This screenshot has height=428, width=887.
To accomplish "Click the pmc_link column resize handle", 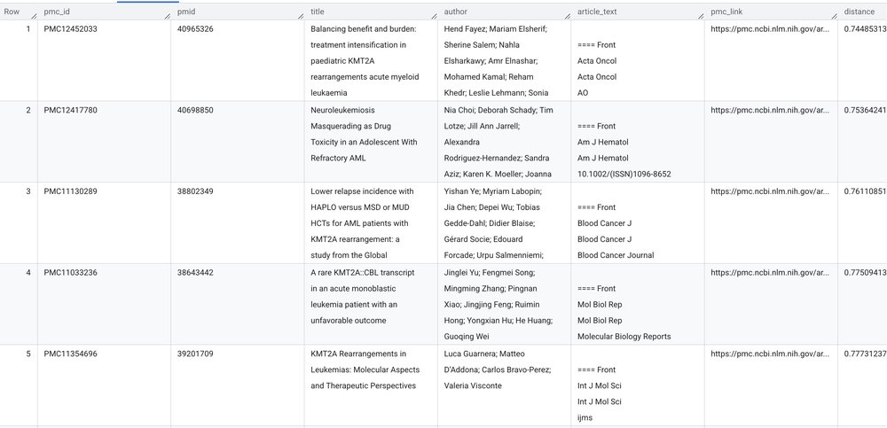I will tap(831, 13).
